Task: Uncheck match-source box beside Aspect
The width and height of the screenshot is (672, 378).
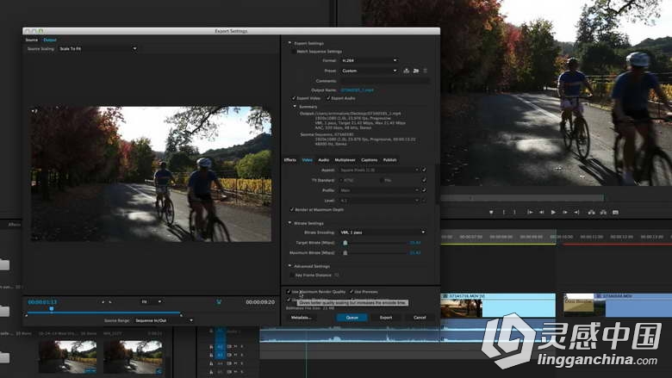Action: pyautogui.click(x=424, y=170)
